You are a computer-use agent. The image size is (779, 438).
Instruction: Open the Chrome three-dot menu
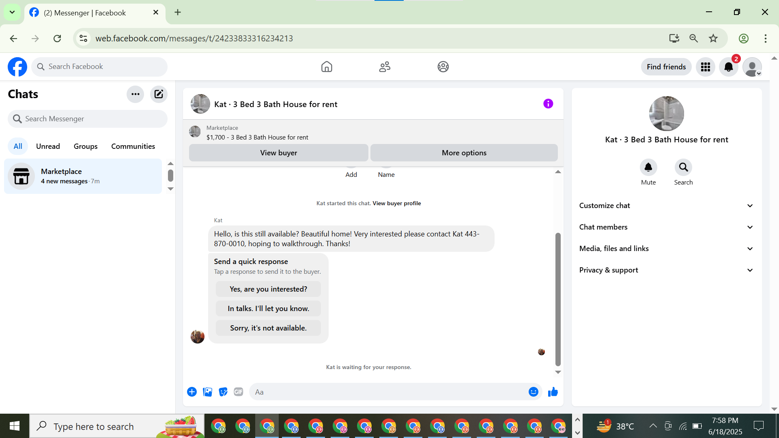point(766,39)
